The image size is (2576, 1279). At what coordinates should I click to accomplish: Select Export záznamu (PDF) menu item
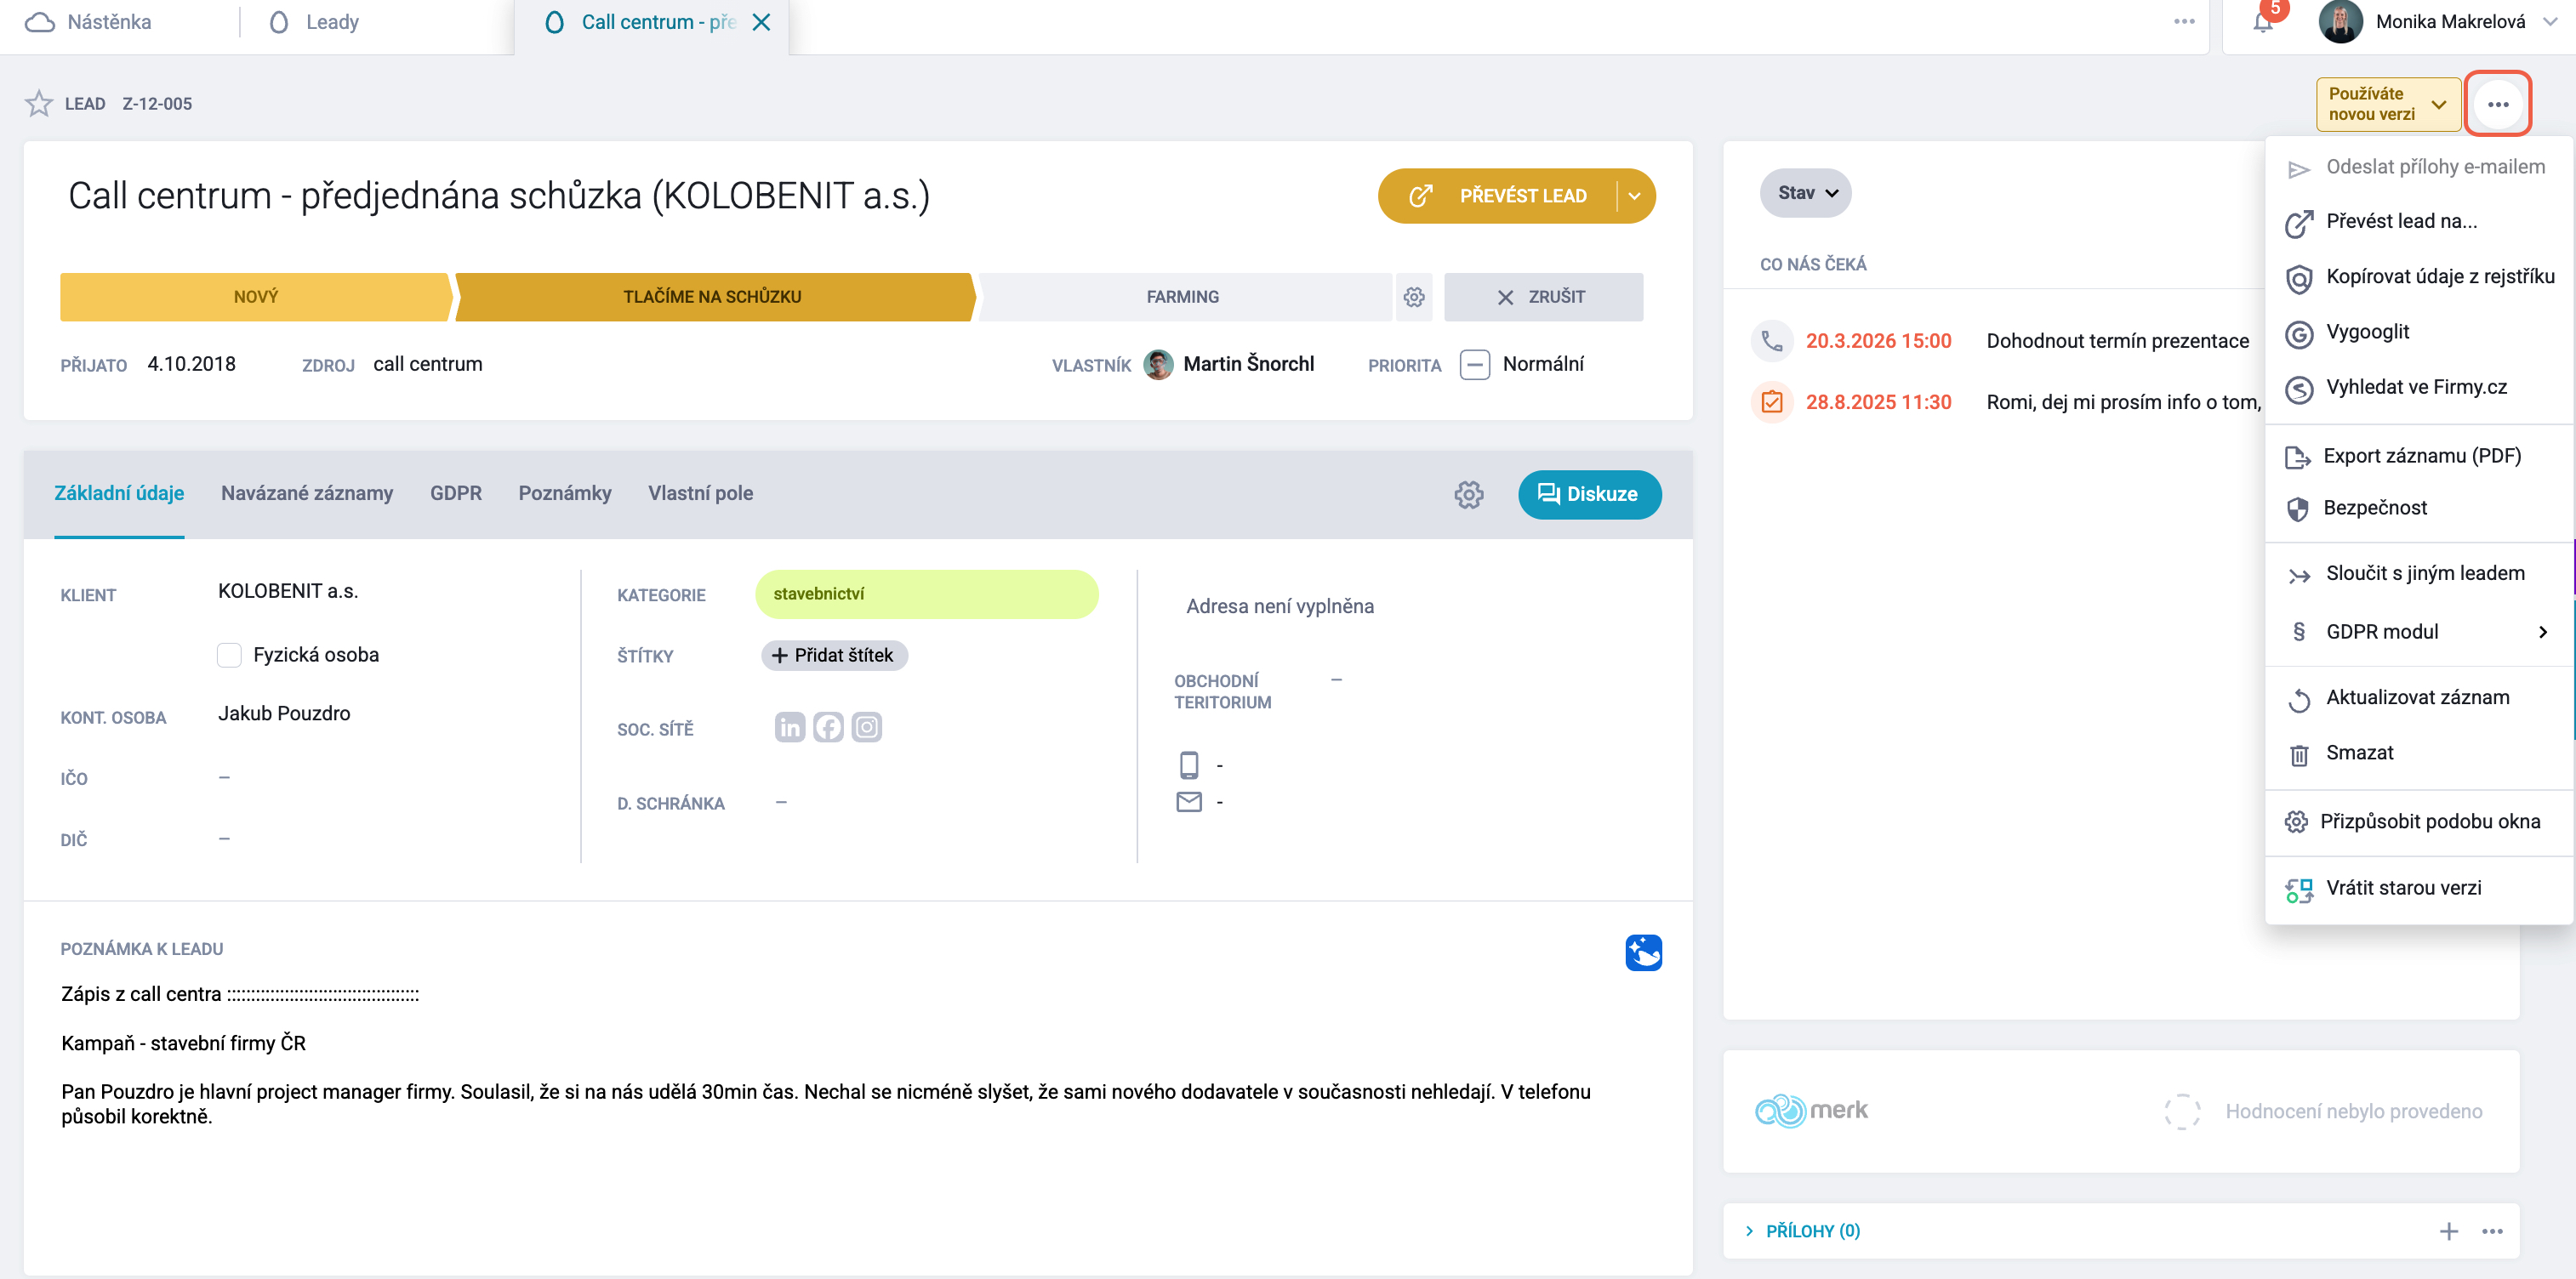click(2420, 456)
